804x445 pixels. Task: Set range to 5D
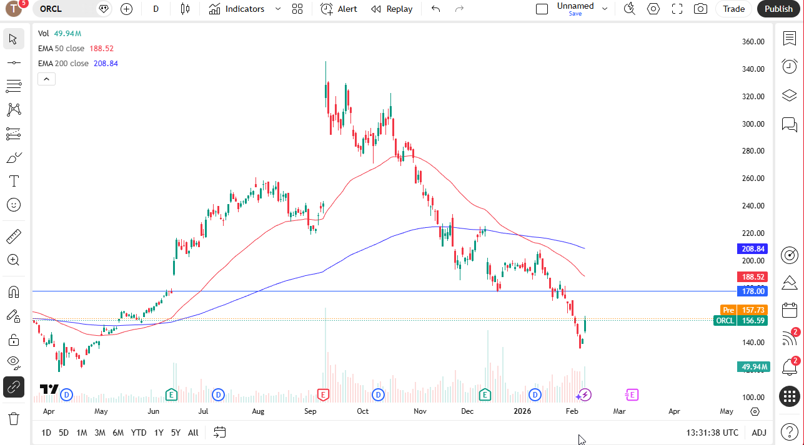64,433
